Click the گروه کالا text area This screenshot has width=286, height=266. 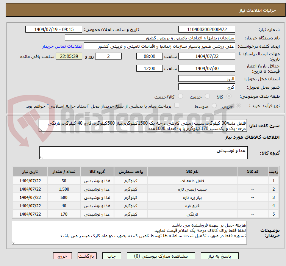point(143,153)
